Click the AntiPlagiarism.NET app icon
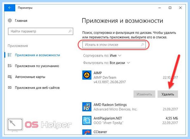Screen dimensions: 190x139 click(87, 120)
